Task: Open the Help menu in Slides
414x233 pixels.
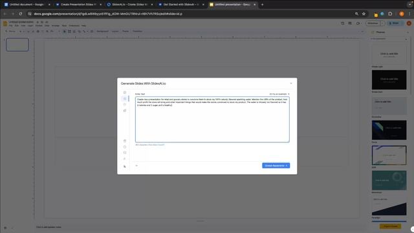Action: 83,26
